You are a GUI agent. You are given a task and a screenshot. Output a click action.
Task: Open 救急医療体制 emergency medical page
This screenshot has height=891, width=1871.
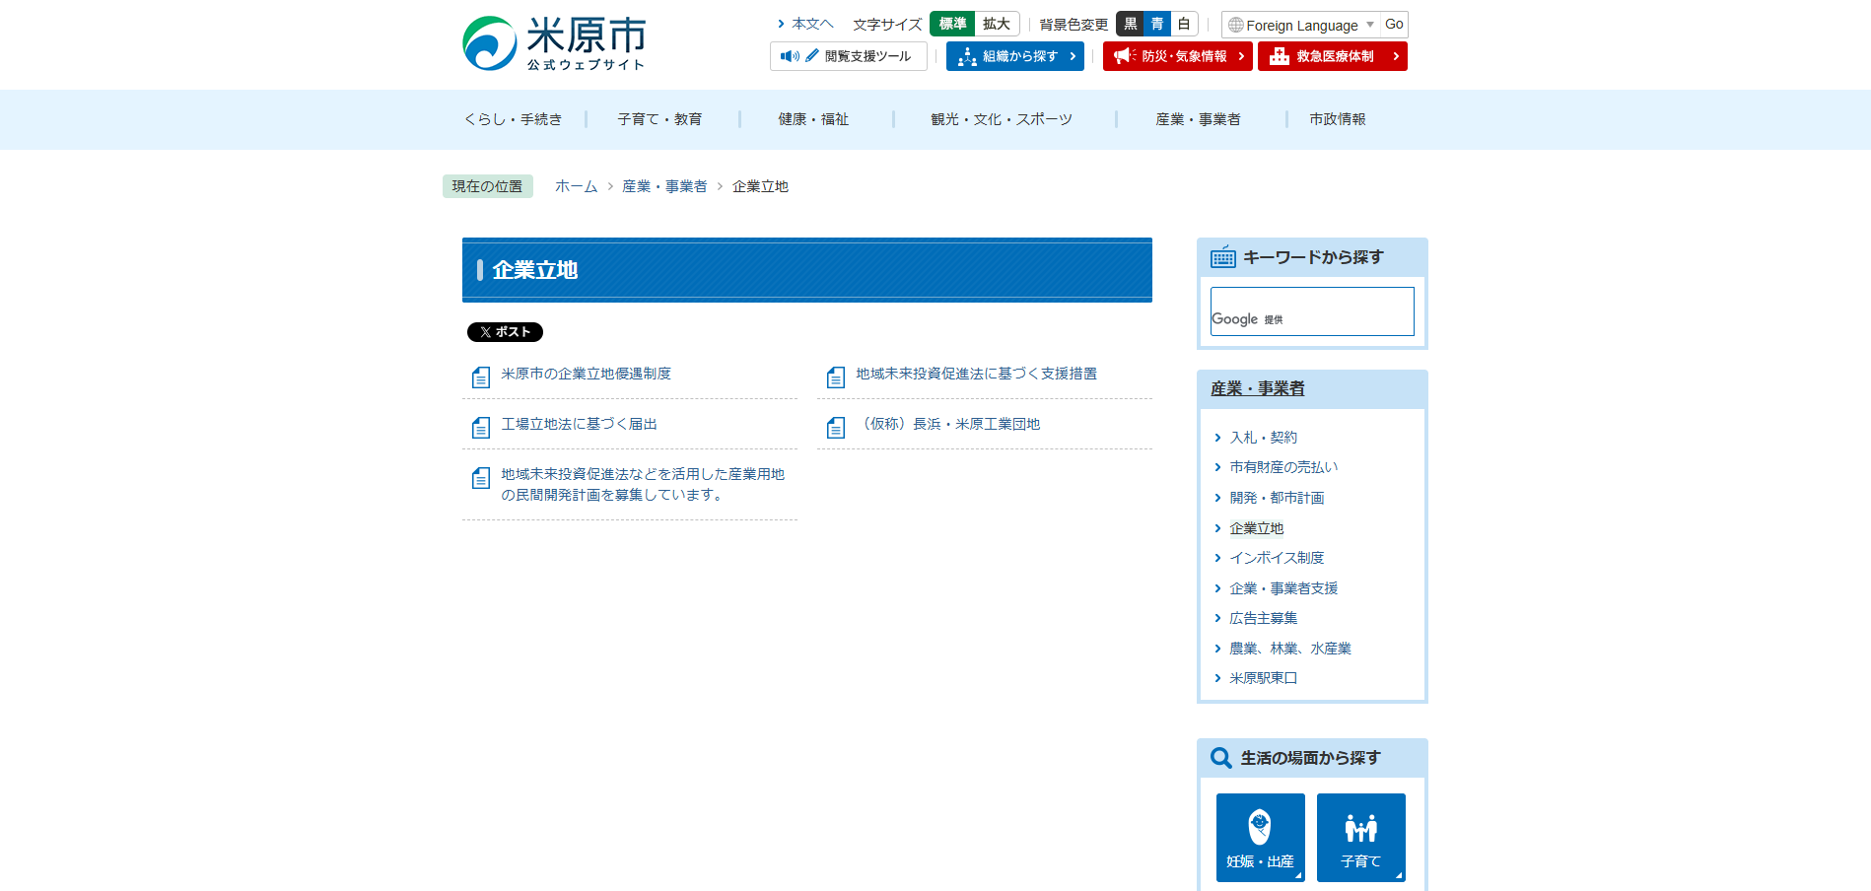pyautogui.click(x=1332, y=56)
